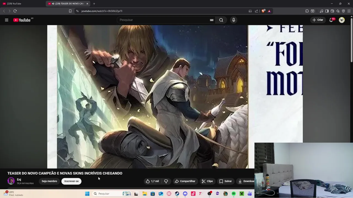
Task: Open YouTube notifications bell
Action: pos(331,20)
